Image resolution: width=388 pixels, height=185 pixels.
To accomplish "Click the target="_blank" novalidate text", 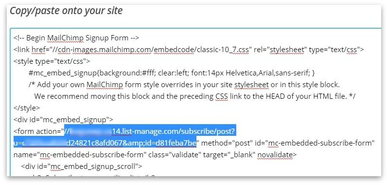I will pos(250,155).
